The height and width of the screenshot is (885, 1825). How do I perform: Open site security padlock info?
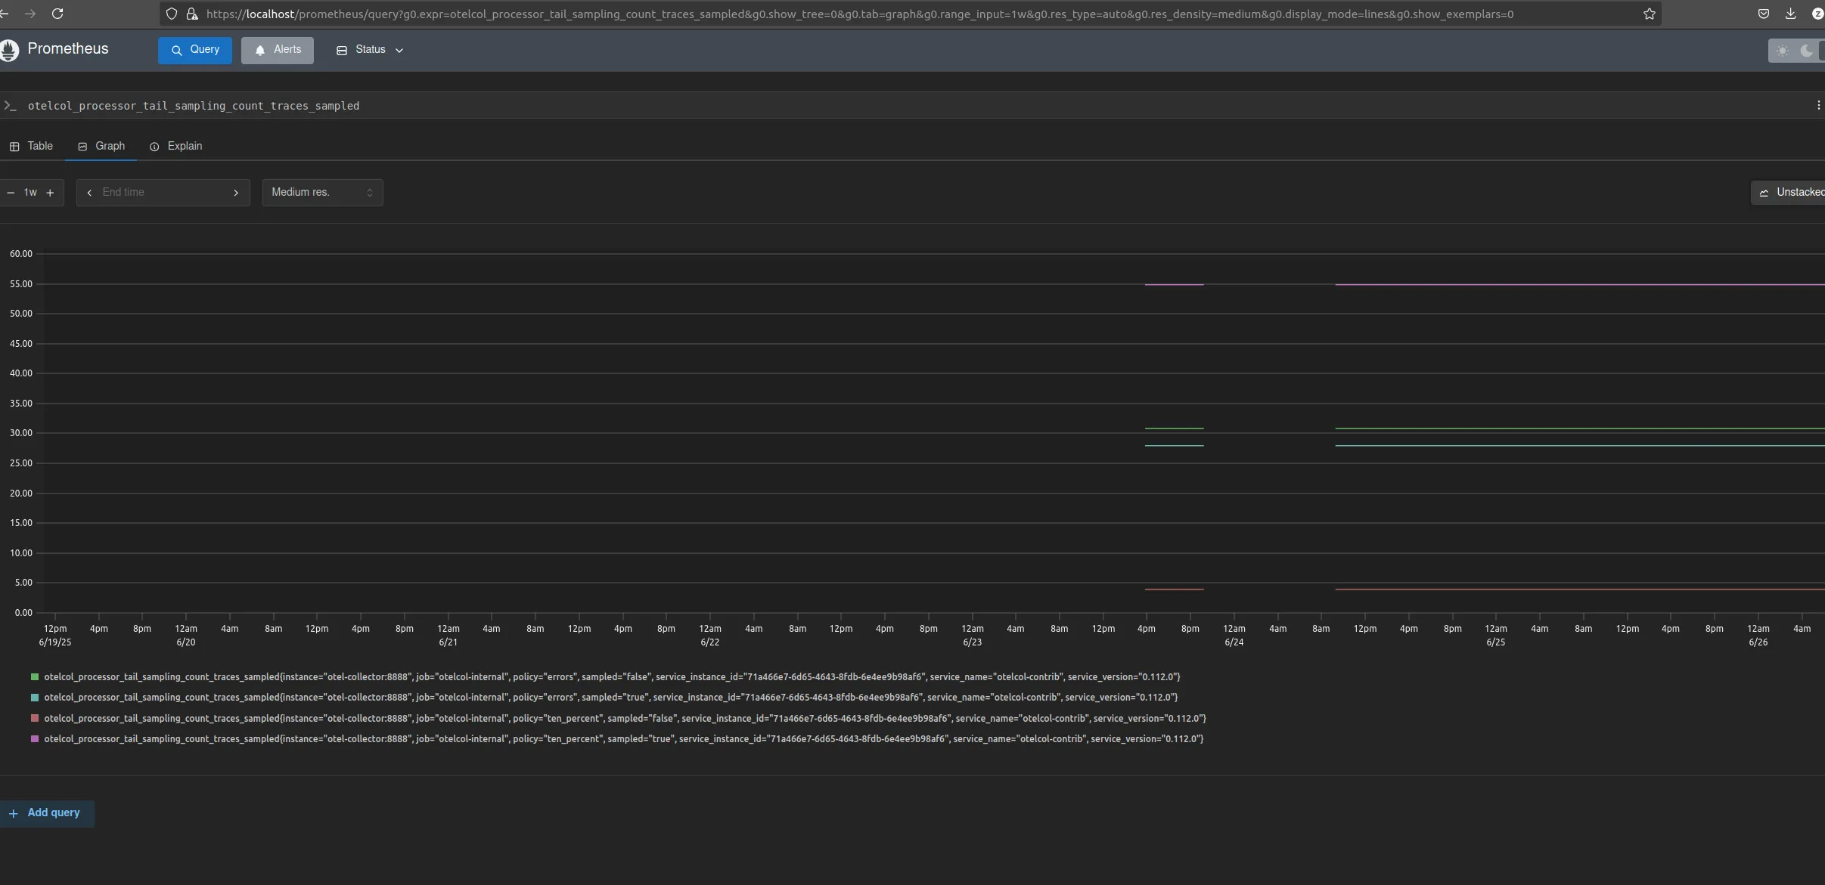191,14
